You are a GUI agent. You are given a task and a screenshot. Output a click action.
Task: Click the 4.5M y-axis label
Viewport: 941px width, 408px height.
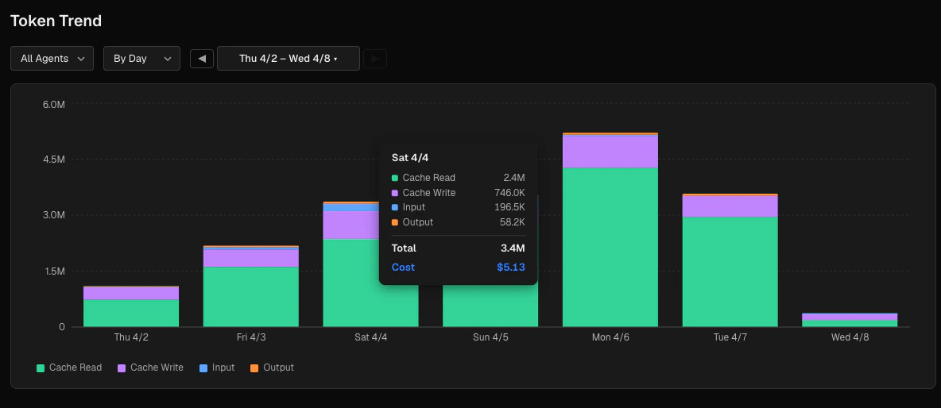(x=53, y=160)
